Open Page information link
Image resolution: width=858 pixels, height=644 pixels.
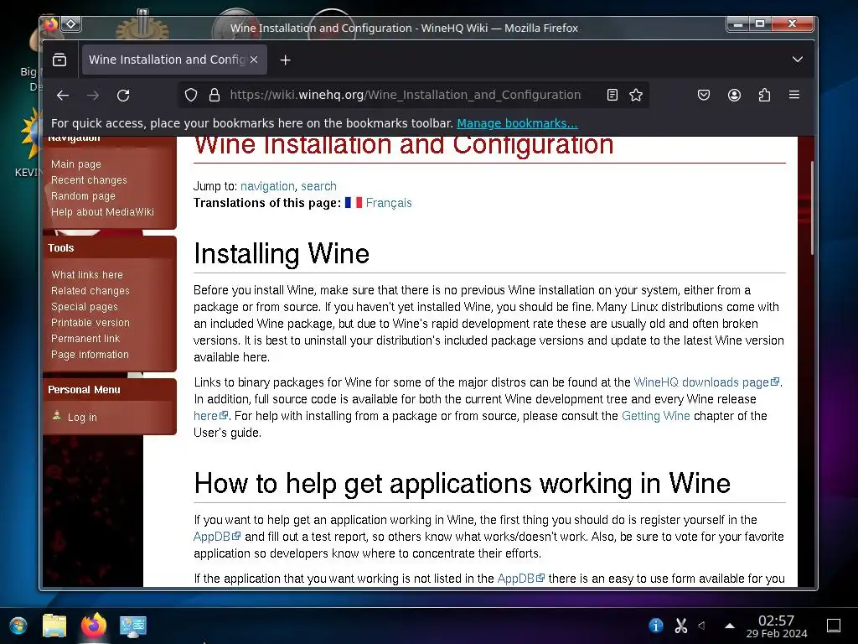(90, 354)
